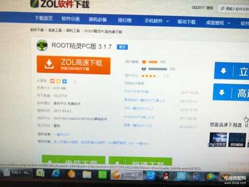Click the first taskbar window button
The width and height of the screenshot is (249, 187).
tap(17, 172)
